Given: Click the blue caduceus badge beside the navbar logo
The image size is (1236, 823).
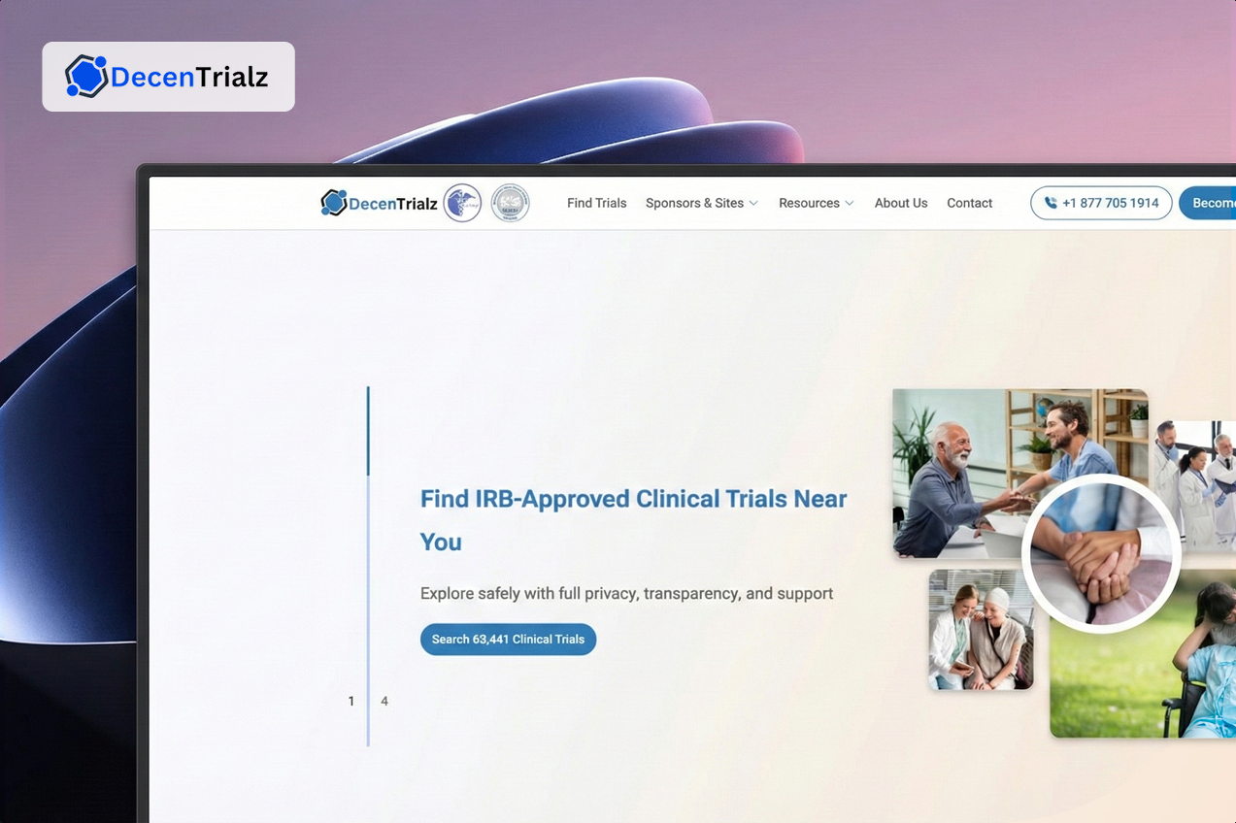Looking at the screenshot, I should (462, 203).
